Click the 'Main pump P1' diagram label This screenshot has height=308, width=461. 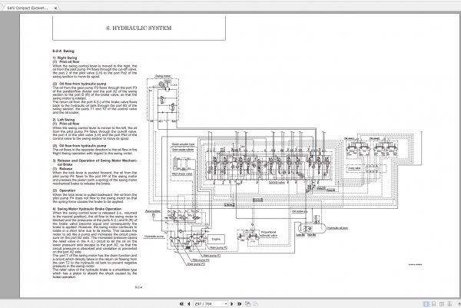point(211,256)
